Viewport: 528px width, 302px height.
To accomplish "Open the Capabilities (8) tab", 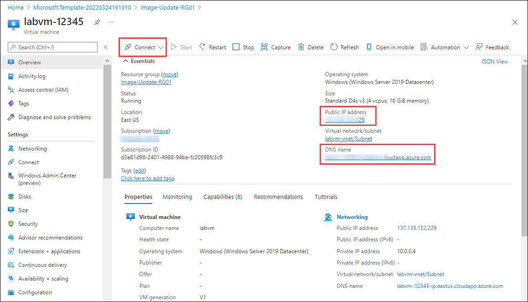I will [223, 197].
